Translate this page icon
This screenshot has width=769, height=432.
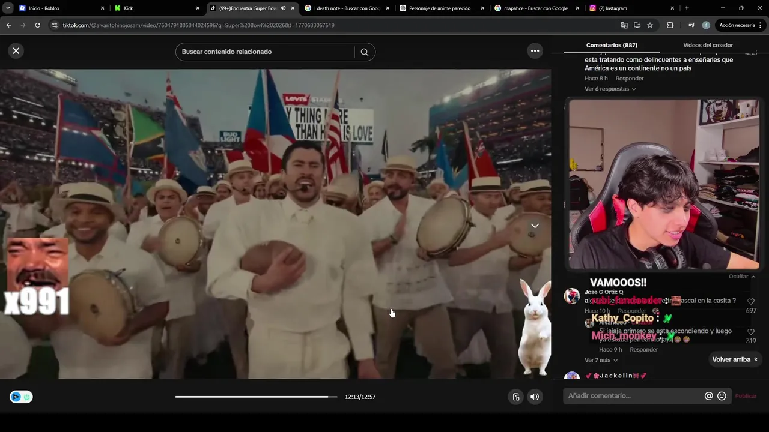624,25
